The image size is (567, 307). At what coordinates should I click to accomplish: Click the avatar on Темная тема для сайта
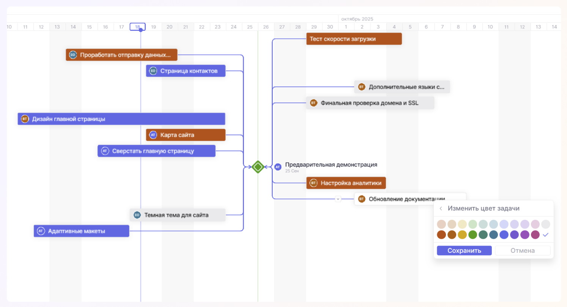[137, 215]
